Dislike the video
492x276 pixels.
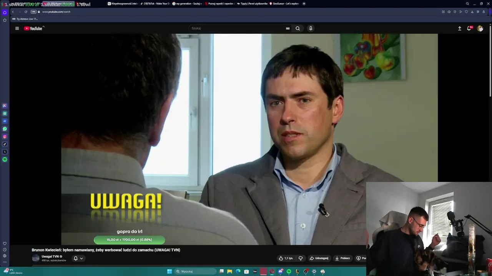[x=301, y=258]
